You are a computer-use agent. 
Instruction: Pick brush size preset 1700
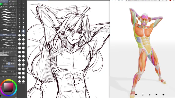pos(20,82)
